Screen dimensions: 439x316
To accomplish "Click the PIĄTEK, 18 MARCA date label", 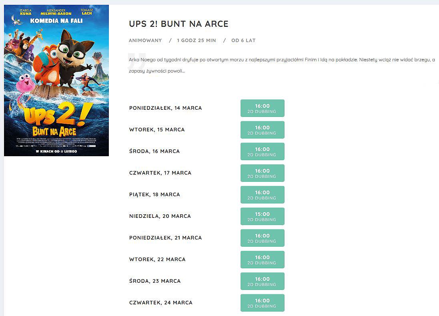I will pyautogui.click(x=154, y=195).
